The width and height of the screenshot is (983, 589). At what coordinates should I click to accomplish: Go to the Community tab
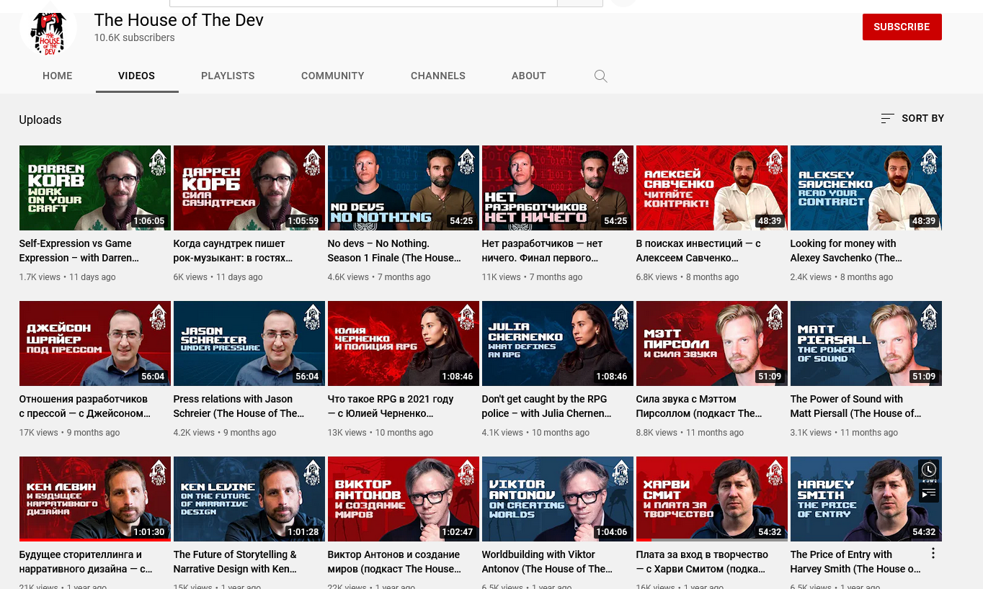coord(333,76)
